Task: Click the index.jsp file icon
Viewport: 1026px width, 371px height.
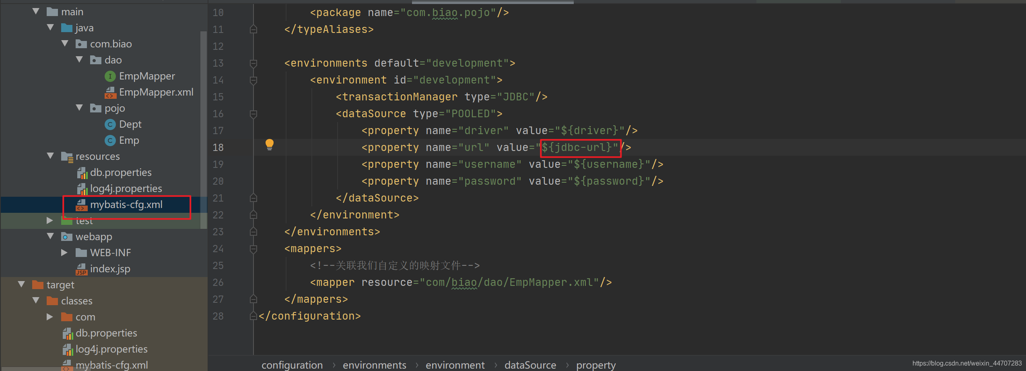Action: tap(81, 269)
